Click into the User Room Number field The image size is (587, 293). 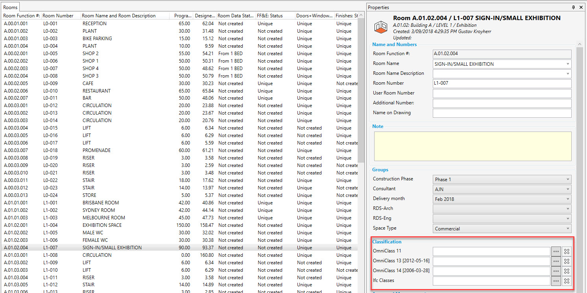click(x=502, y=93)
